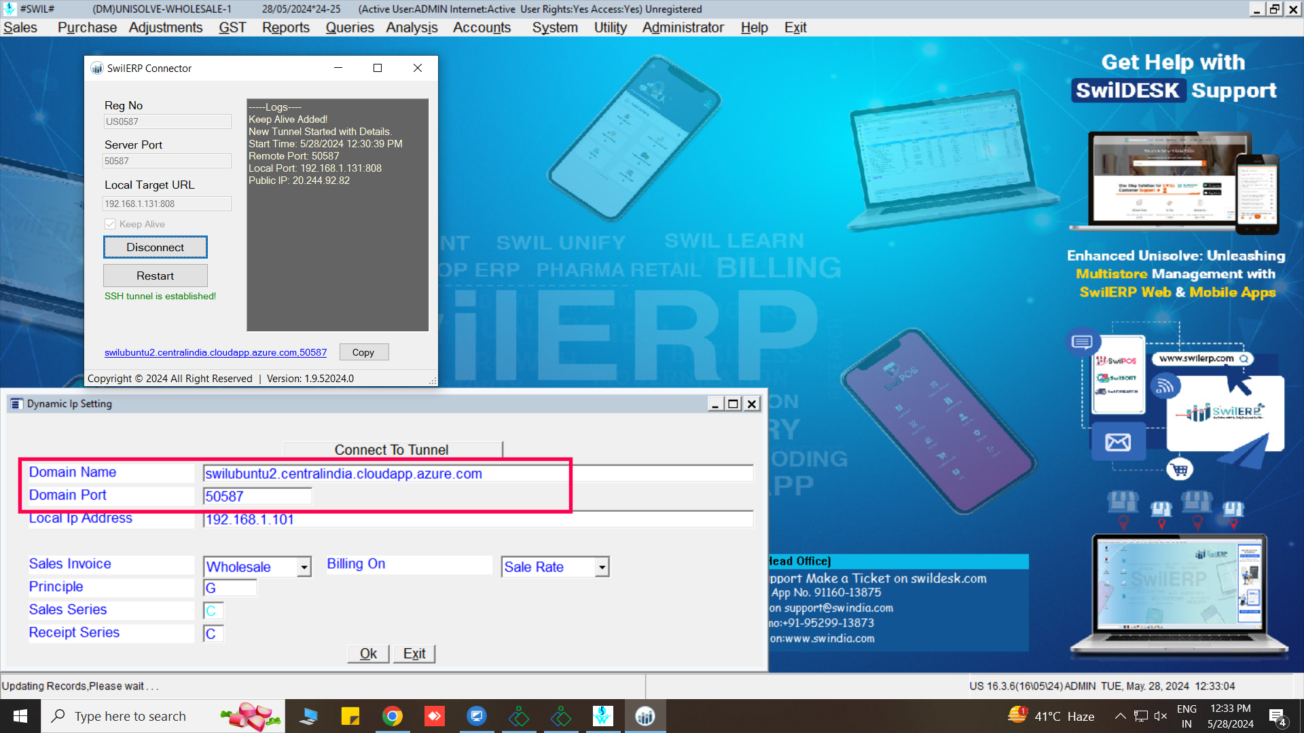This screenshot has width=1304, height=733.
Task: Minimize the Dynamic Ip Setting window
Action: 715,404
